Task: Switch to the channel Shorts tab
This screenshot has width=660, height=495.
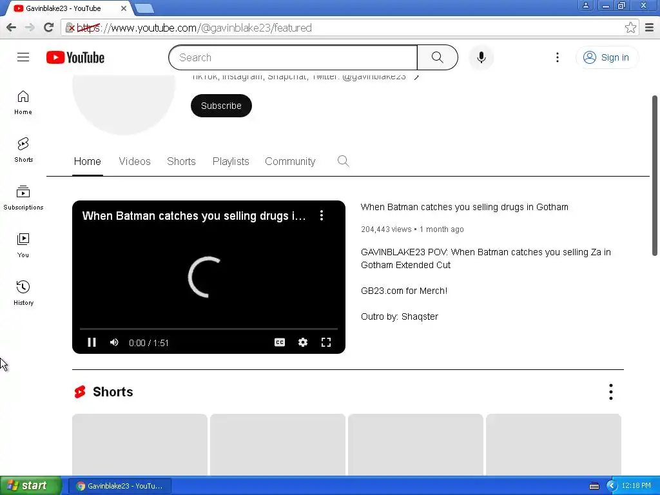Action: pos(181,161)
